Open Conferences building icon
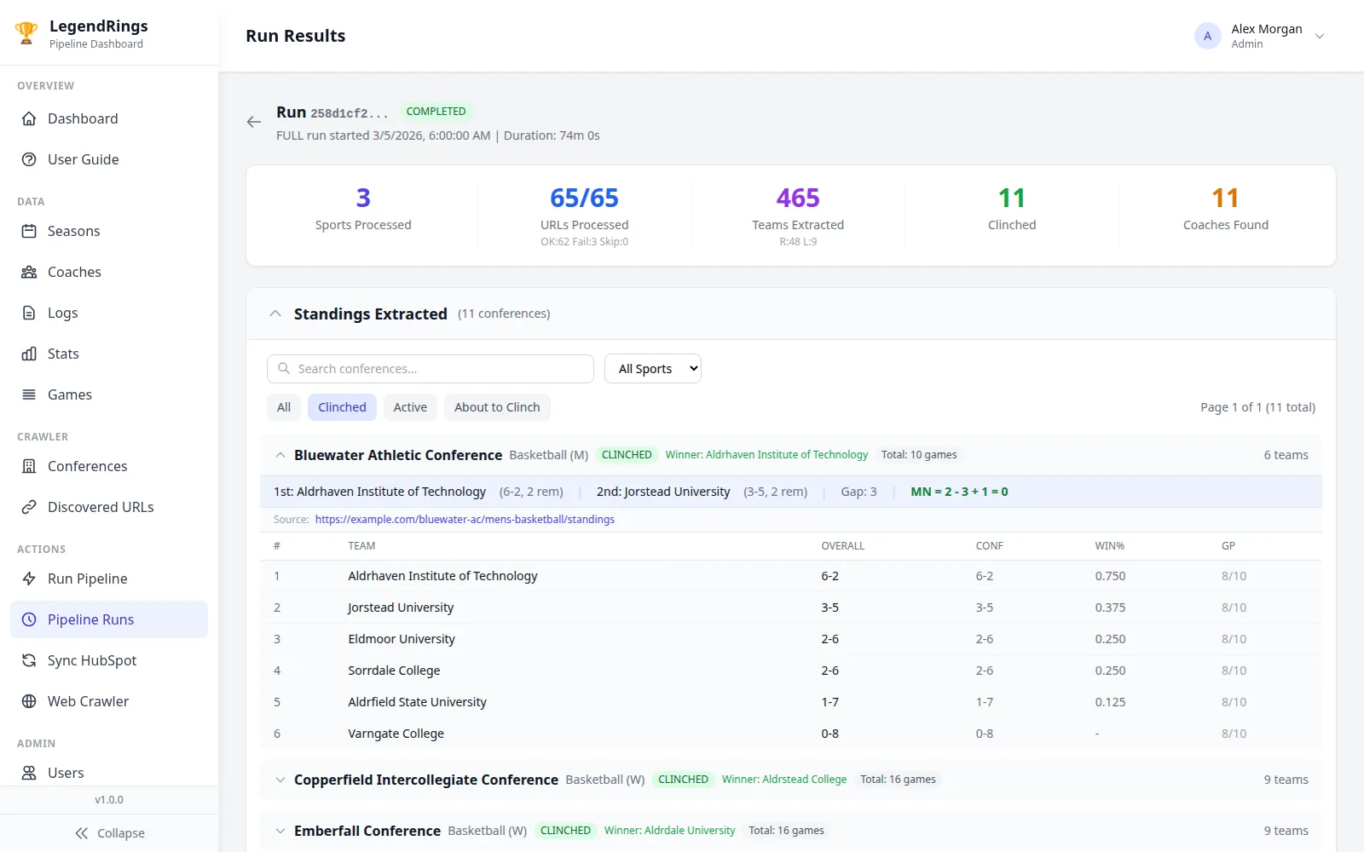The width and height of the screenshot is (1364, 852). (x=29, y=466)
